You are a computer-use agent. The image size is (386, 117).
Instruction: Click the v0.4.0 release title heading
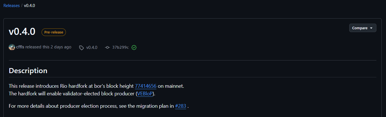pos(22,32)
